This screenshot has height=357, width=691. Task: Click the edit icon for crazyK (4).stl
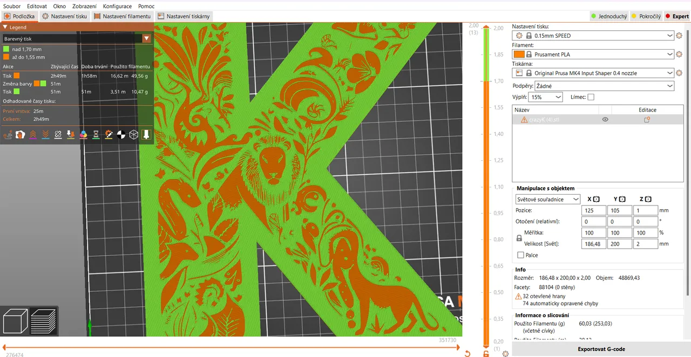click(647, 120)
